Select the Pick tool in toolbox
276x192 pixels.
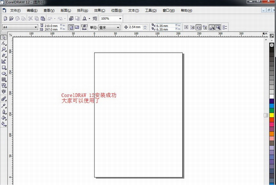4,38
